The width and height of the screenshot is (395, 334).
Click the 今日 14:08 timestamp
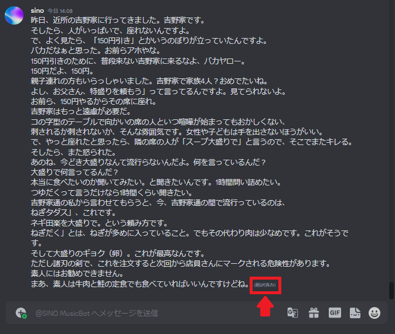click(60, 11)
